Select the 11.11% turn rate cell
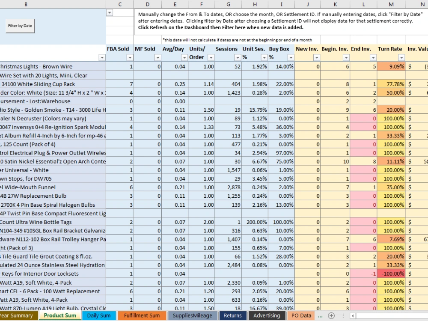 pos(391,161)
